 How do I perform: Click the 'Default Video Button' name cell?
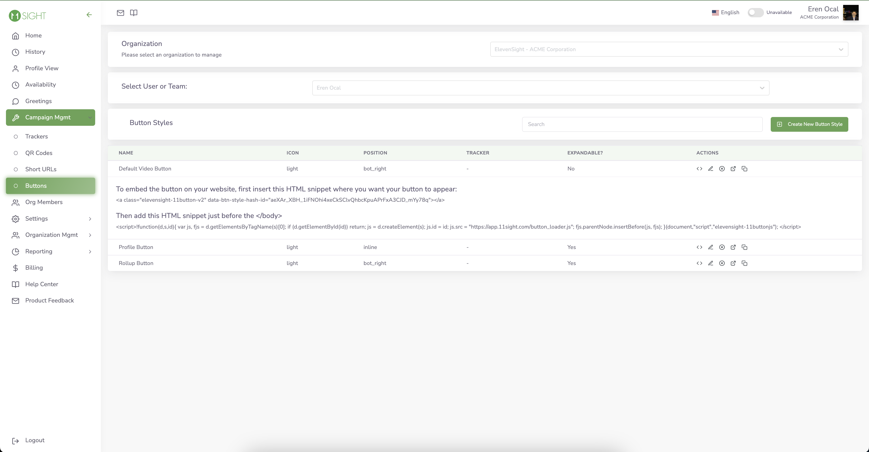[145, 169]
